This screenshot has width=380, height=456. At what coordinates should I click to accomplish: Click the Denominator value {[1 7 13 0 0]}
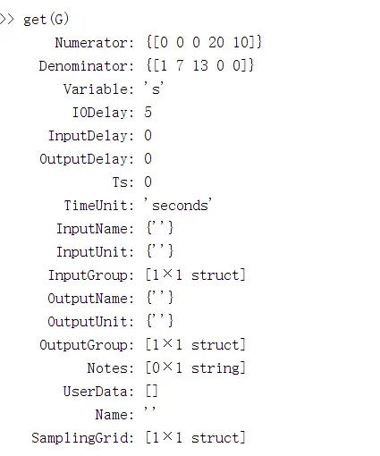pyautogui.click(x=200, y=65)
